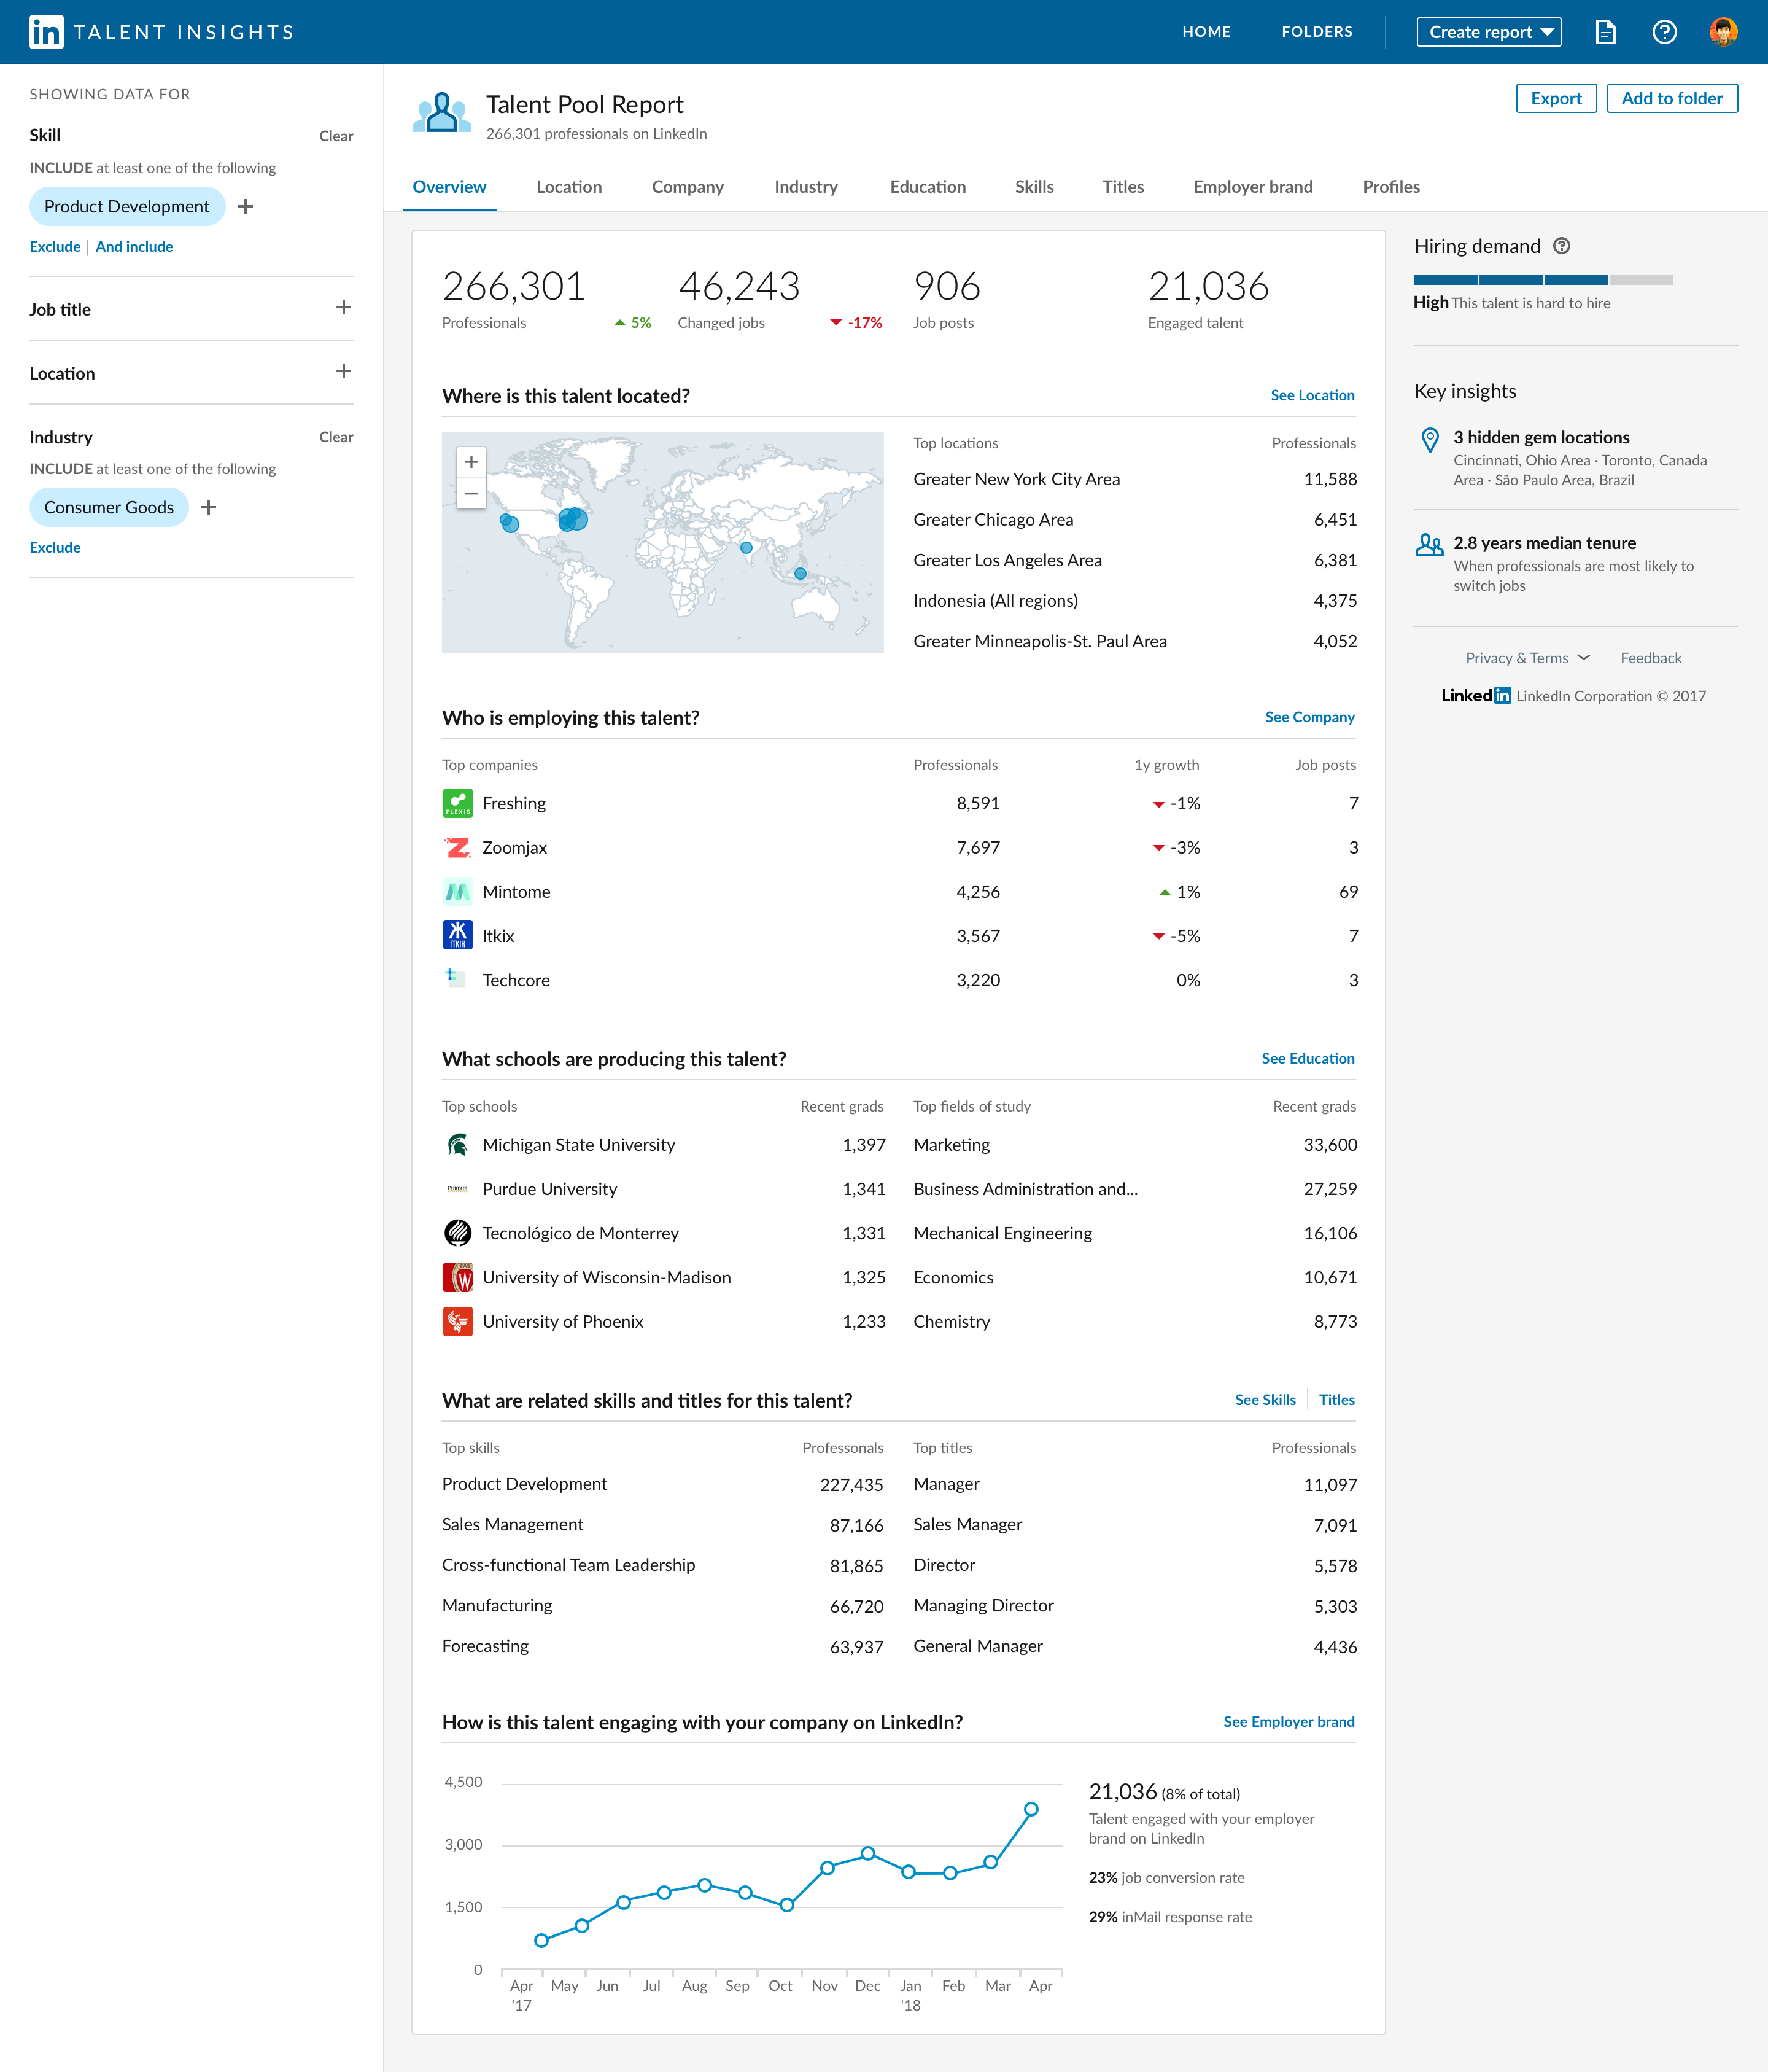This screenshot has width=1768, height=2072.
Task: Click the LinkedIn logo in header
Action: tap(46, 32)
